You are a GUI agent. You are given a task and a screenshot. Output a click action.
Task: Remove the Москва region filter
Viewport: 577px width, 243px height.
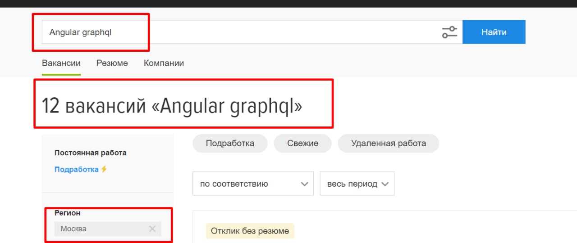tap(152, 229)
